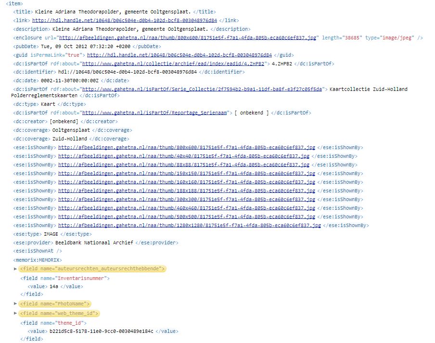This screenshot has width=435, height=343.
Task: Select the collapsed web_theme_id field tag
Action: coord(59,313)
